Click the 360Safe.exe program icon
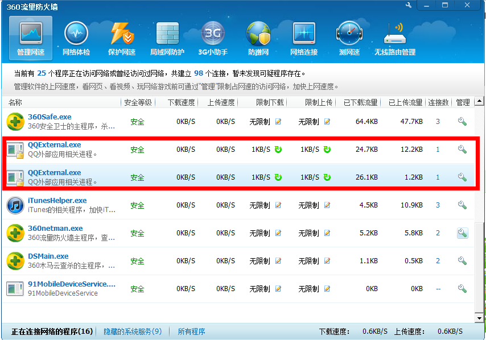The width and height of the screenshot is (486, 340). tap(15, 122)
